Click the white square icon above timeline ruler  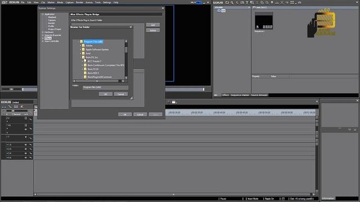coord(174,102)
